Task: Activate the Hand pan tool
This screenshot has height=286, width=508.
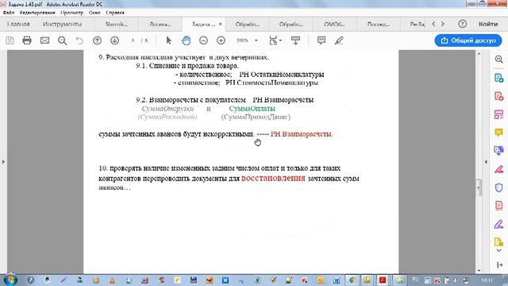Action: click(187, 41)
